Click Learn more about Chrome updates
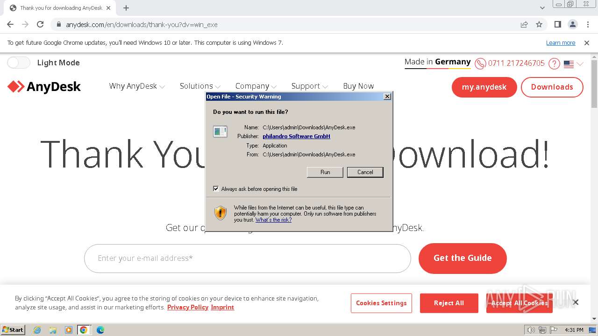Screen dimensions: 598x336 point(561,43)
